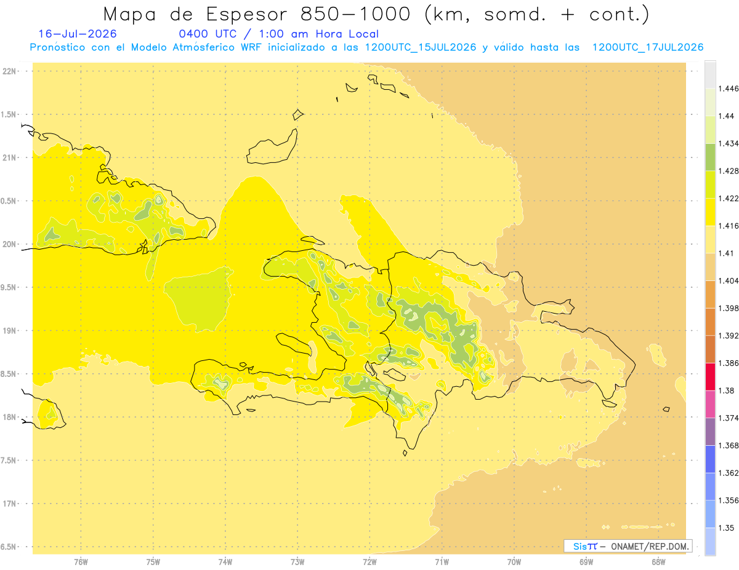Click the longitude label '71W'
This screenshot has width=739, height=570.
coord(442,561)
